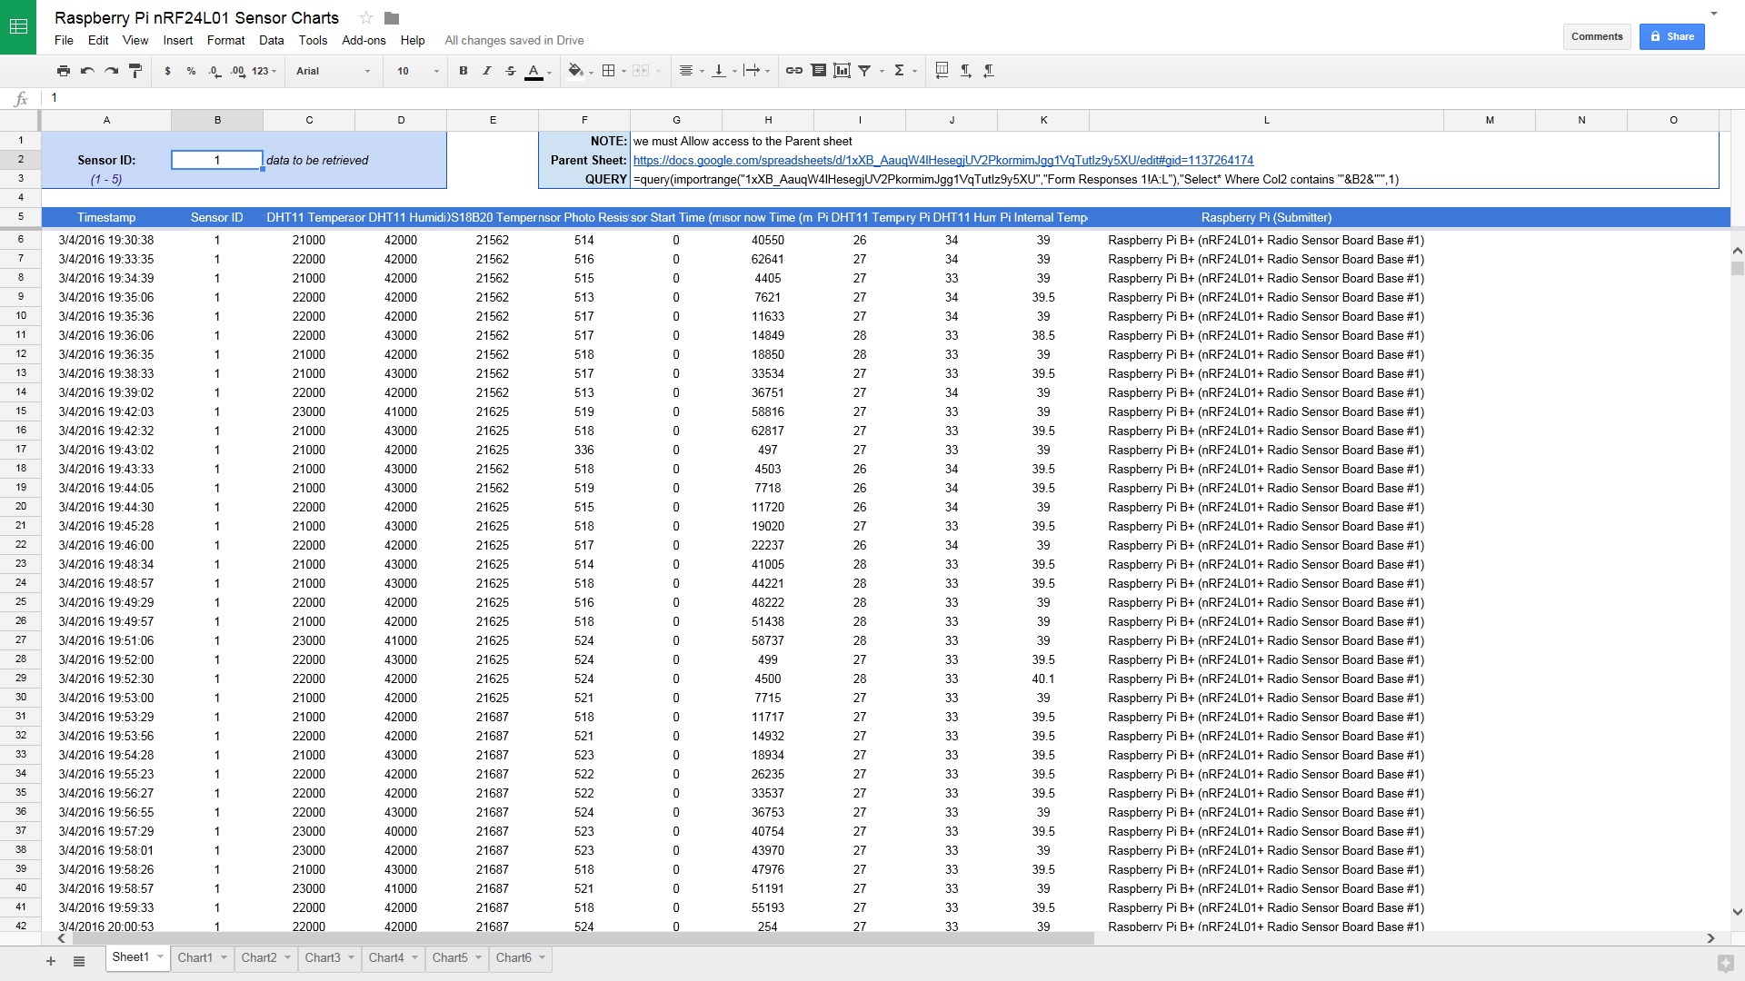
Task: Click the Timestamp header cell
Action: [106, 218]
